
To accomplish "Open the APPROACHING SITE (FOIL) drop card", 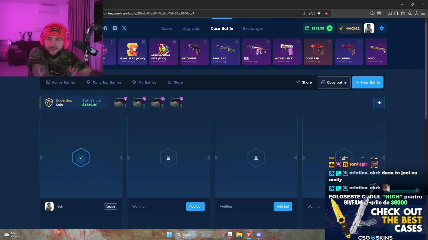I will point(164,52).
